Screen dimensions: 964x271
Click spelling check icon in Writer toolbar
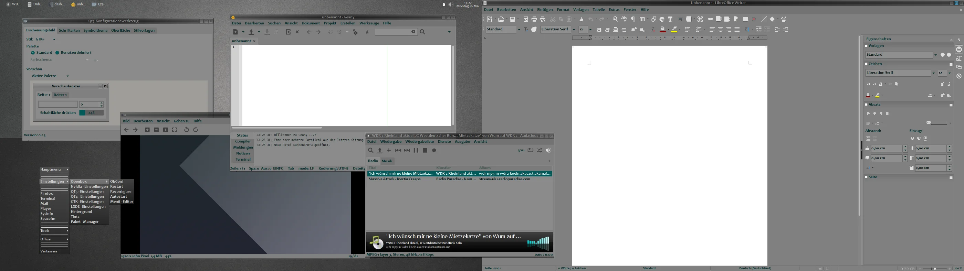[x=624, y=19]
